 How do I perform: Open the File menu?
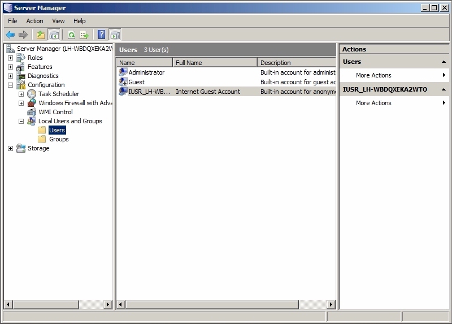point(12,21)
